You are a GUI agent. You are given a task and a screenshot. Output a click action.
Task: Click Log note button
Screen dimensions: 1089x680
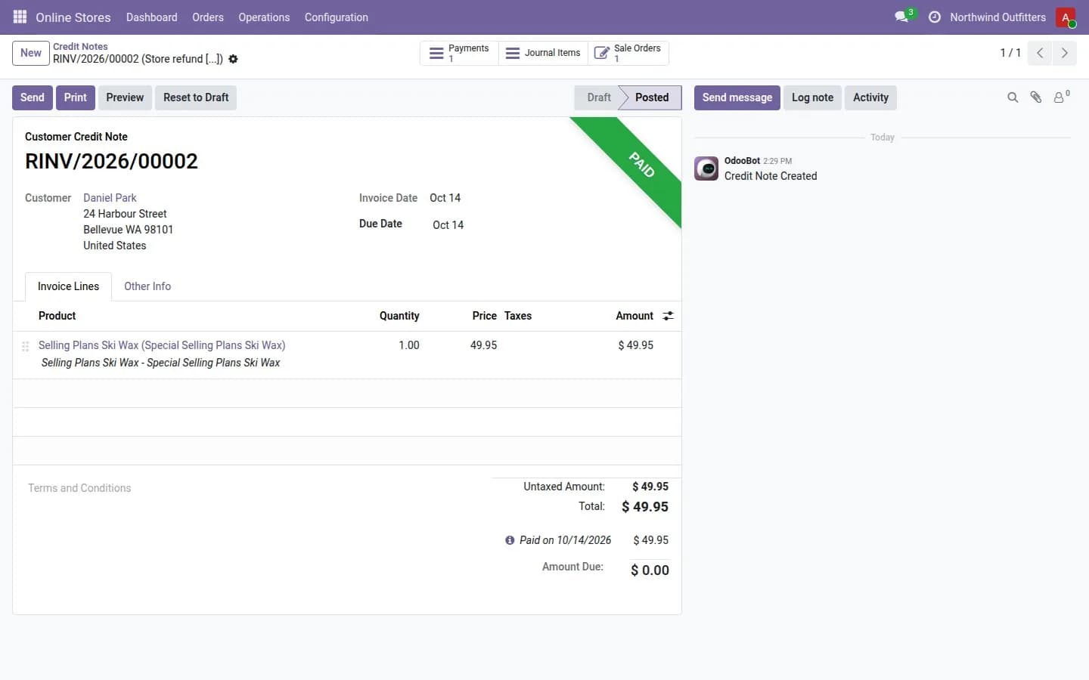pos(812,97)
